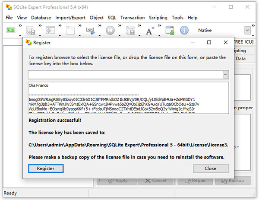Expand the Native style dropdown

[x=247, y=30]
